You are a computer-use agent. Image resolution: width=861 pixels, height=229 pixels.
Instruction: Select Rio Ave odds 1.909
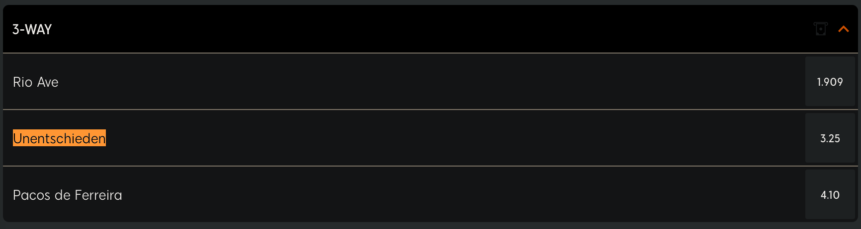(830, 81)
